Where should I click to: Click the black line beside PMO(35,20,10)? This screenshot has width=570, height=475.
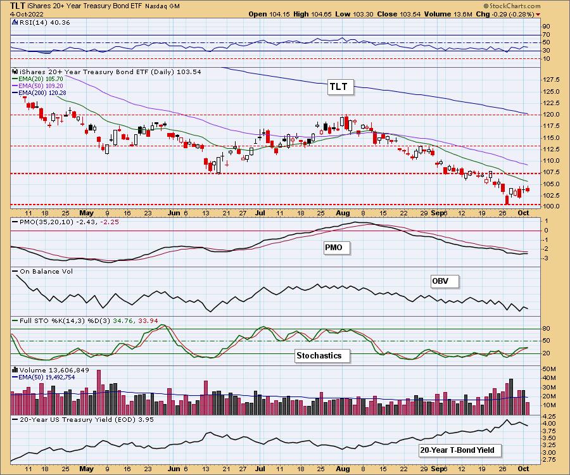coord(15,222)
